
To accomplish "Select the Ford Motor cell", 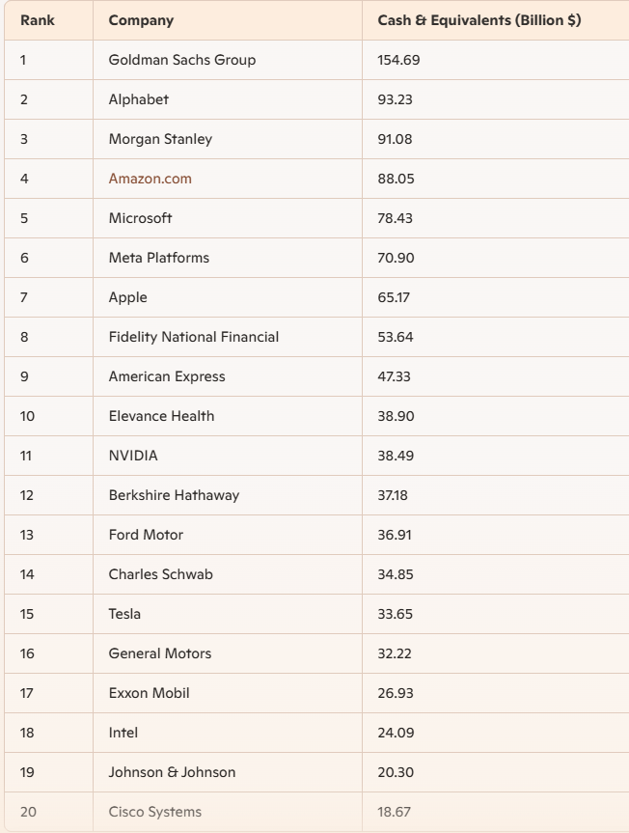I will click(146, 535).
